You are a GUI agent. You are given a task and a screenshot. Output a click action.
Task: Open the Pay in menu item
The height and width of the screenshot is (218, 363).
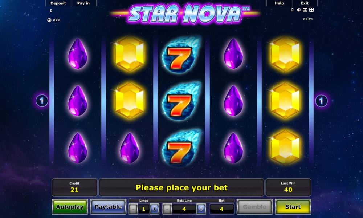click(x=83, y=3)
